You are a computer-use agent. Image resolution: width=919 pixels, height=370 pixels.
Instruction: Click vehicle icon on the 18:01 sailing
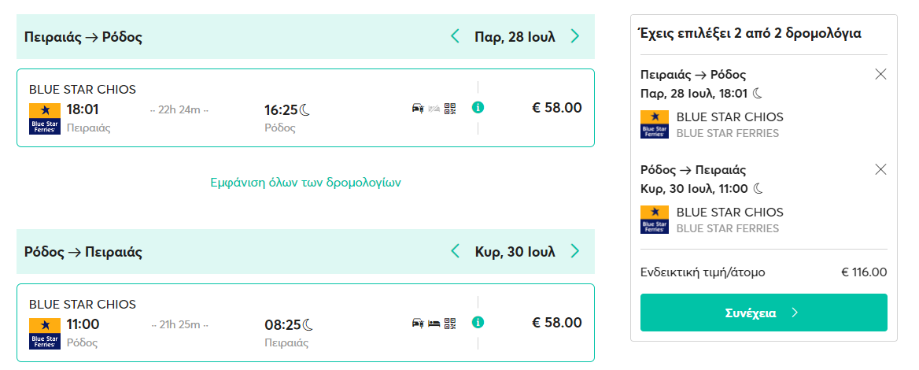[418, 108]
